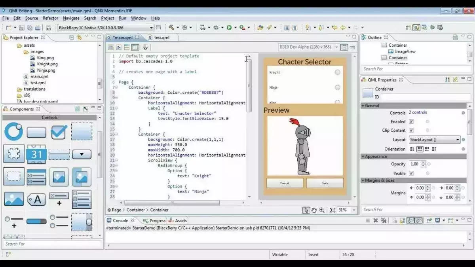Select the hand pan tool in preview
Screen dimensions: 475x267
coord(314,210)
